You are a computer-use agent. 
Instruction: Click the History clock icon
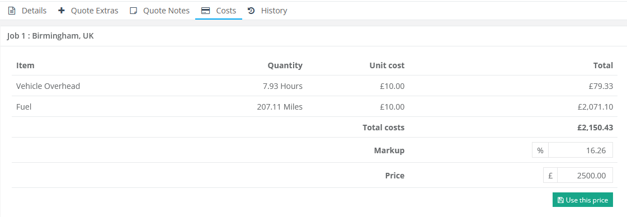[251, 11]
